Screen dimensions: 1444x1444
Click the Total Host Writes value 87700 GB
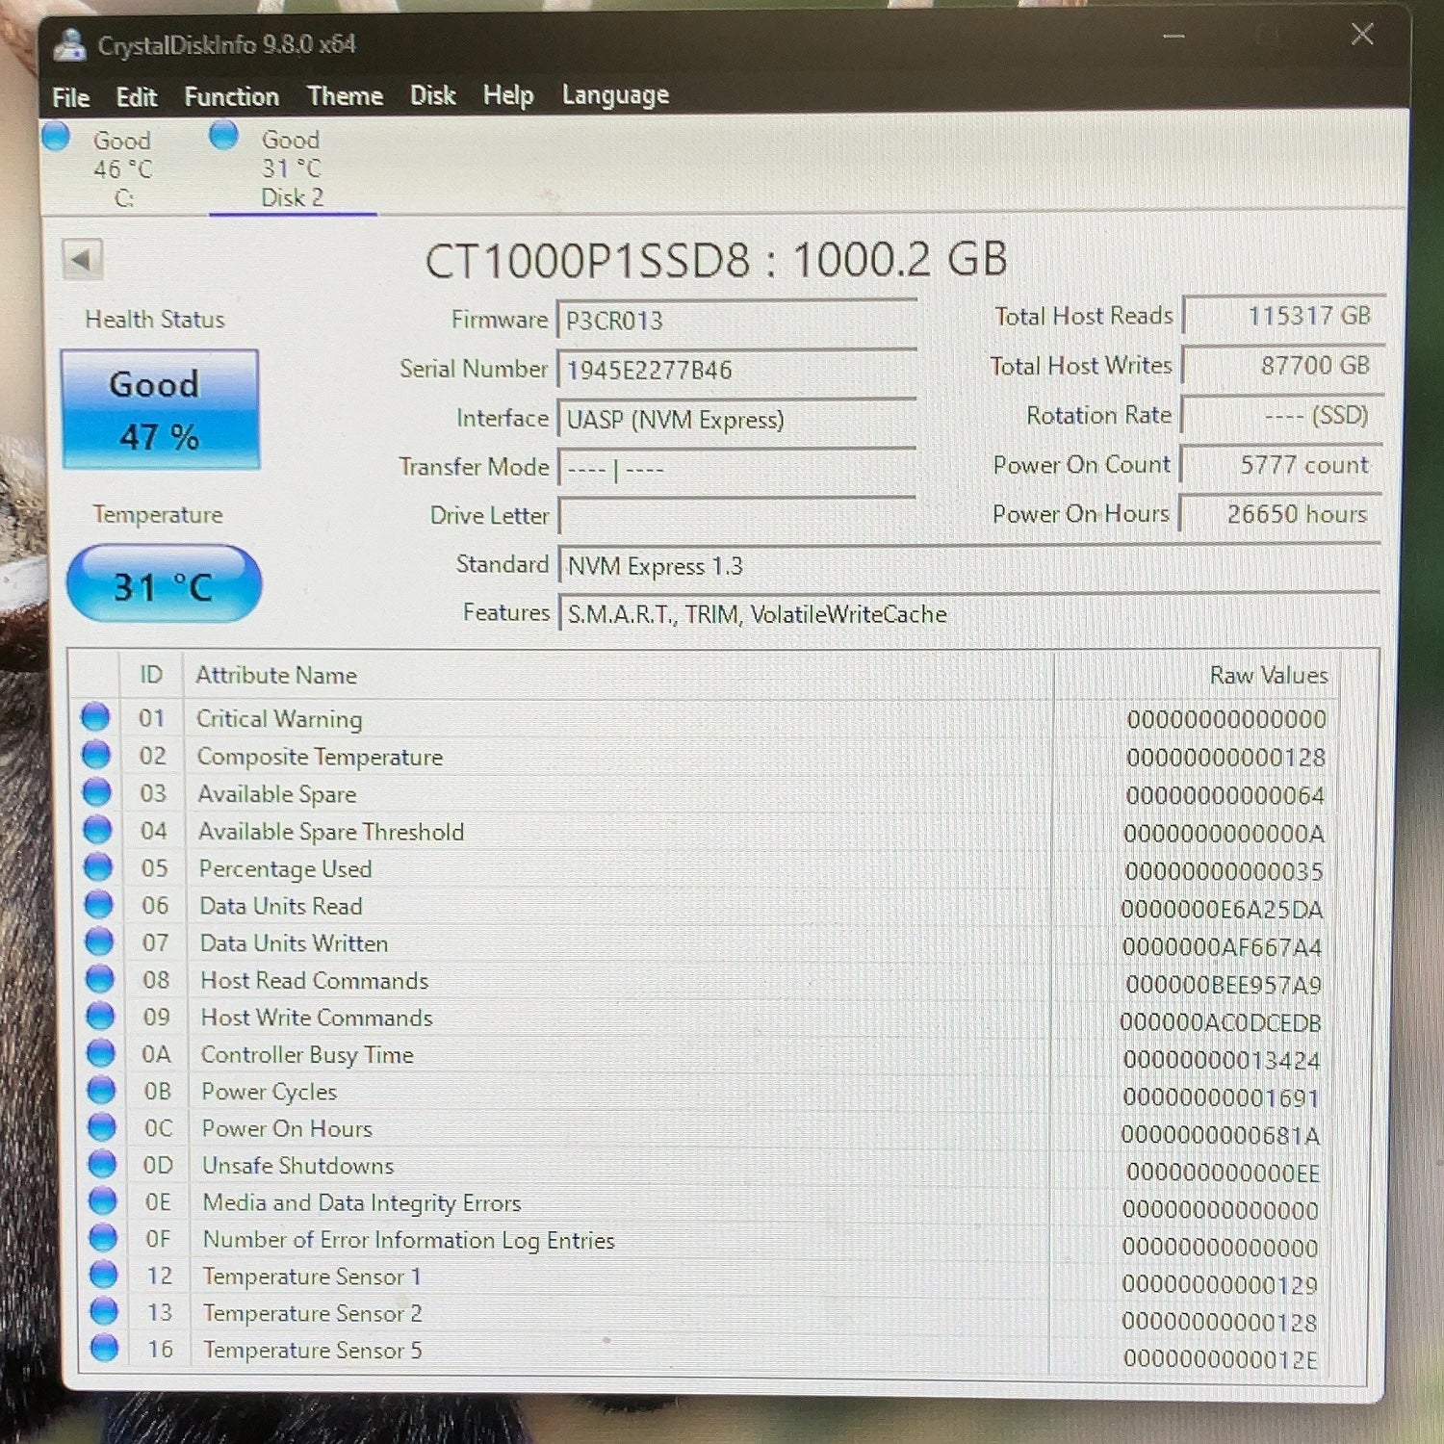(x=1283, y=365)
